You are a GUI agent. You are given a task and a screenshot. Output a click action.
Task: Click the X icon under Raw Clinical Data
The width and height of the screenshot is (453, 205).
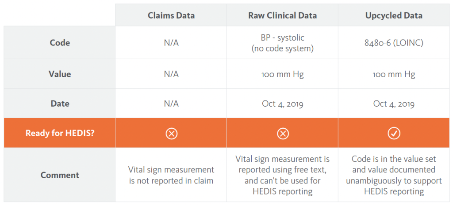(x=283, y=133)
